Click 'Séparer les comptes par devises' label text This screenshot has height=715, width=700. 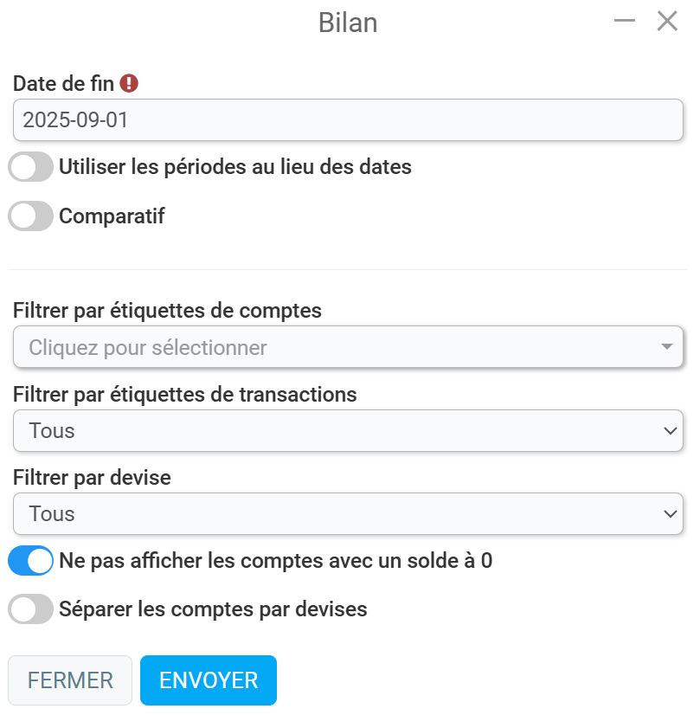(213, 609)
